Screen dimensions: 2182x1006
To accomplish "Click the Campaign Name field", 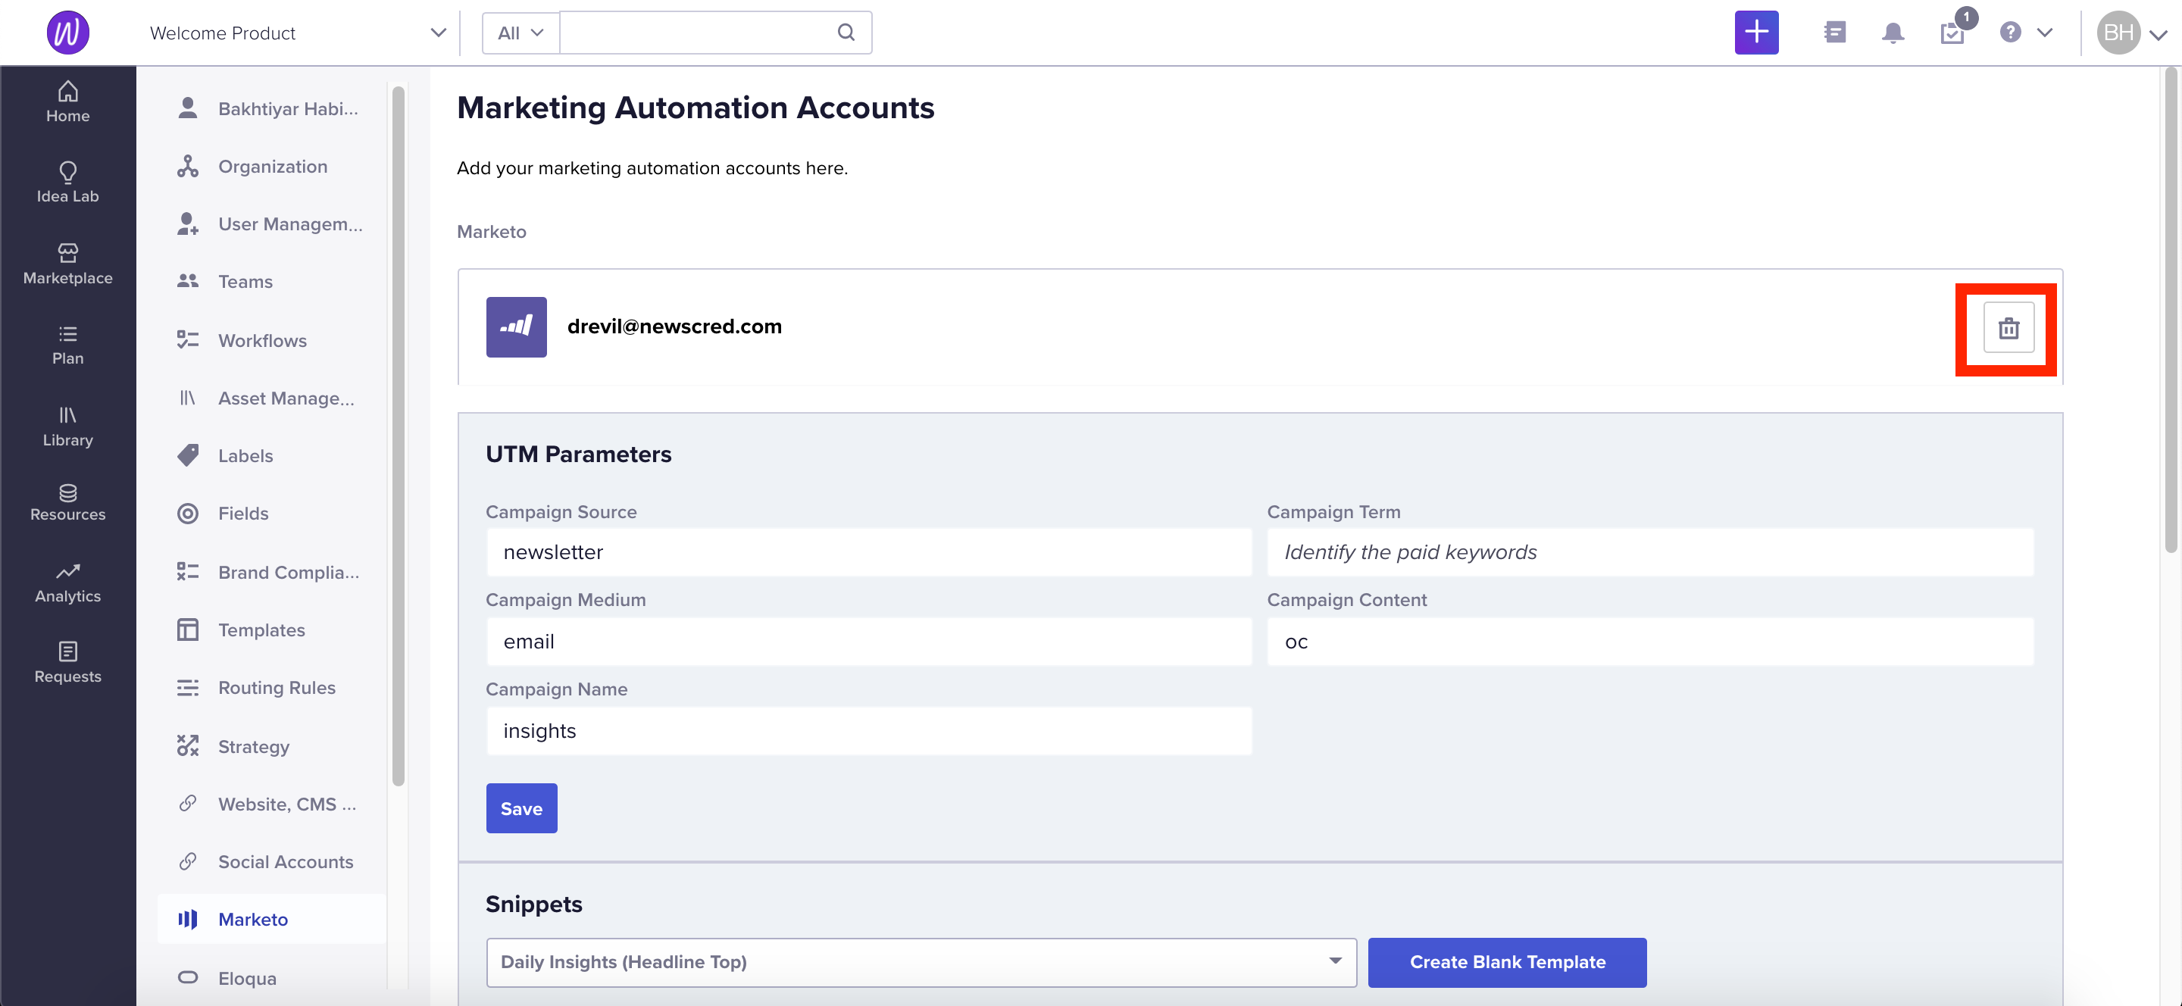I will [869, 731].
